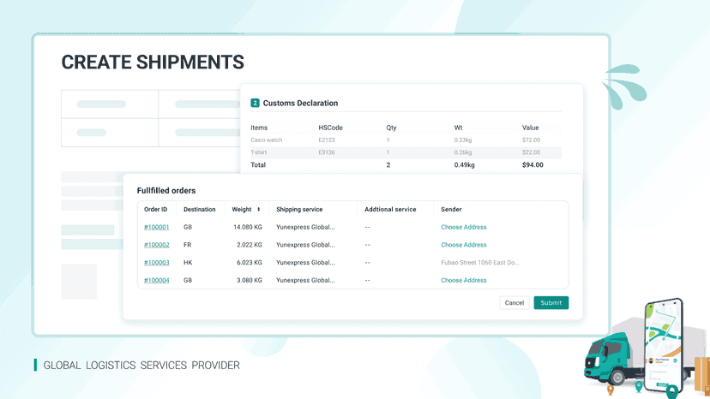
Task: Open order #100004 link
Action: [x=156, y=280]
